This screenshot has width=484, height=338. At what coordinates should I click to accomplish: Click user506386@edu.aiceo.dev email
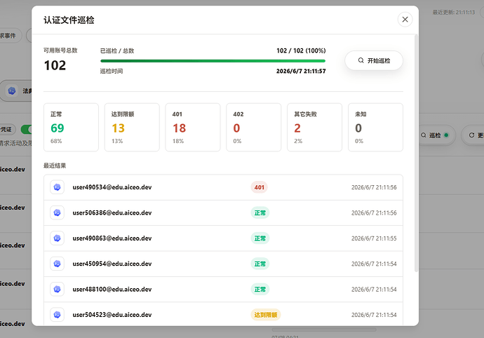pos(112,212)
